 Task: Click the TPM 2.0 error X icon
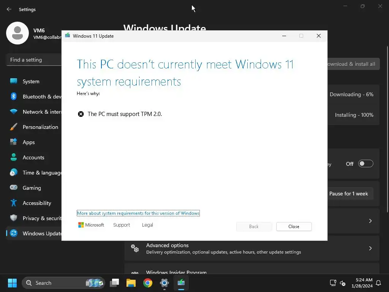click(81, 114)
